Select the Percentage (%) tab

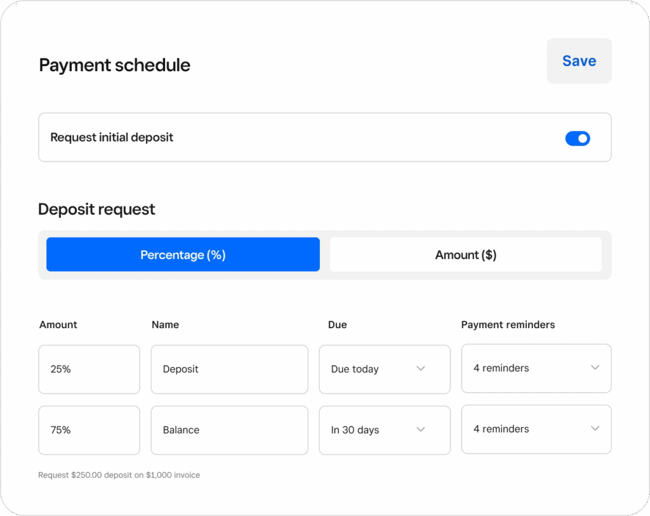tap(183, 254)
